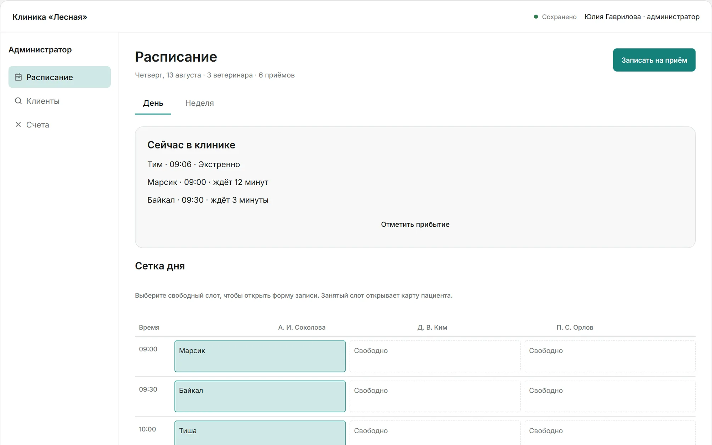Image resolution: width=712 pixels, height=445 pixels.
Task: Click the Время column header
Action: (149, 327)
